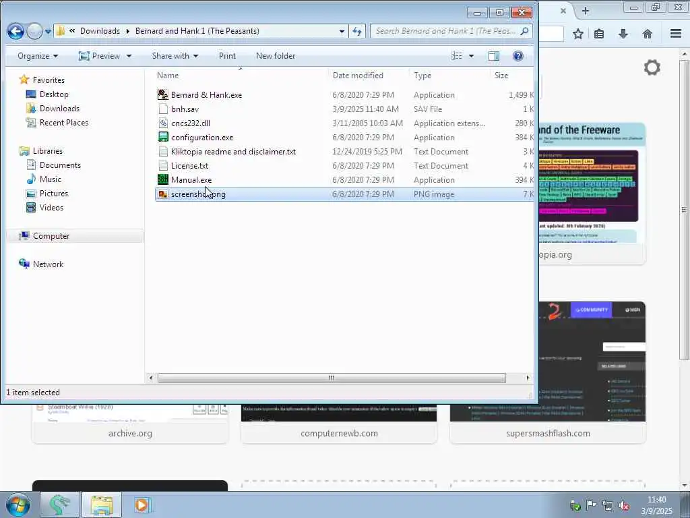
Task: Click the refresh button in address bar
Action: point(357,31)
